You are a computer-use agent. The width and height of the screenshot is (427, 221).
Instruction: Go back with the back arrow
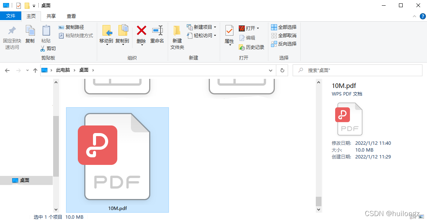7,71
